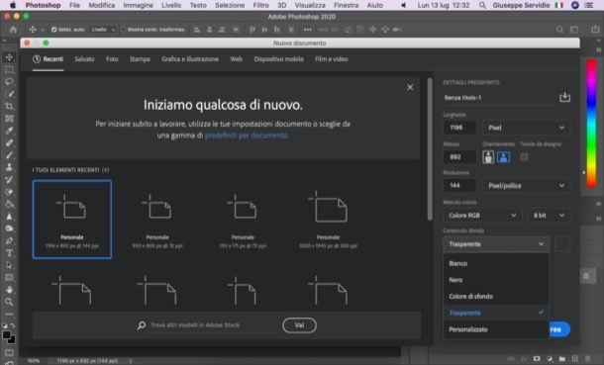Click the Altezza field showing 892

coord(459,157)
